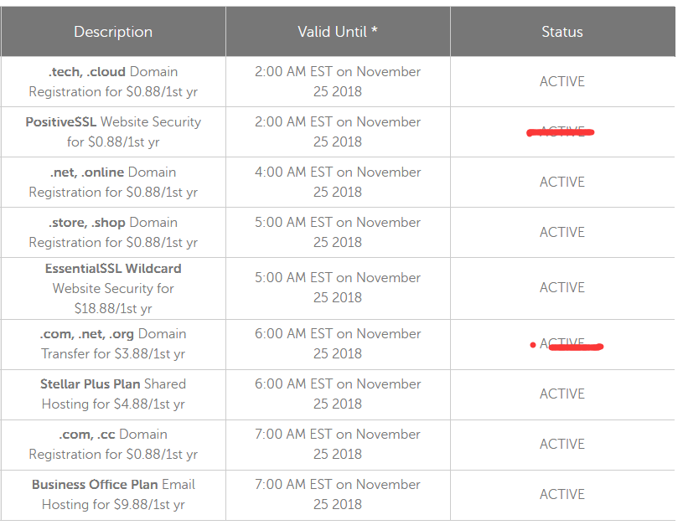Click the expiry time for Stellar Plus Plan
Viewport: 683px width, 525px height.
point(338,394)
